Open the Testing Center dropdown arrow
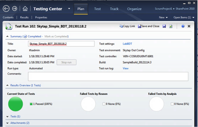 [69, 9]
